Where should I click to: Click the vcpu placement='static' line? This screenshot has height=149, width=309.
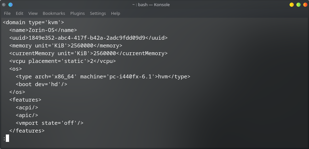click(63, 61)
